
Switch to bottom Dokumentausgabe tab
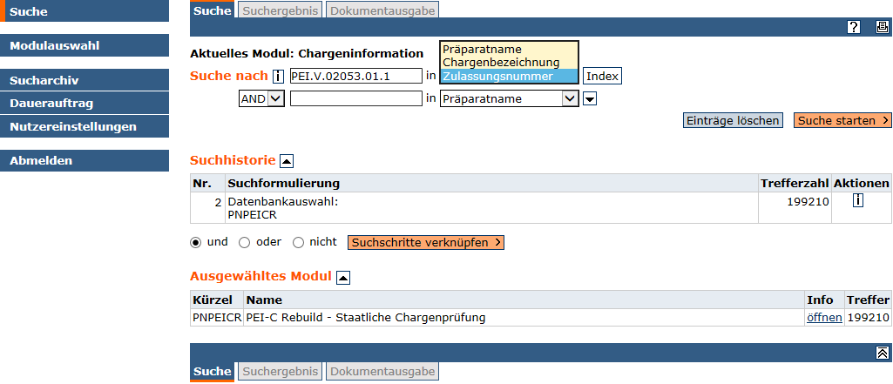382,372
